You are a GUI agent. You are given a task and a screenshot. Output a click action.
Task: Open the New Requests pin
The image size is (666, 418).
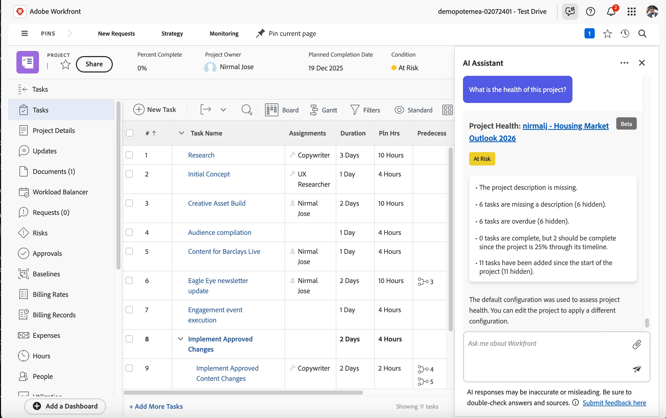point(116,34)
